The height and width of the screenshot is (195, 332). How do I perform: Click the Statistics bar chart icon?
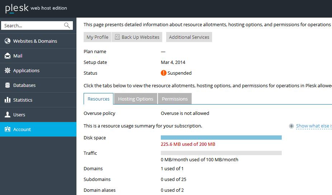(x=8, y=100)
